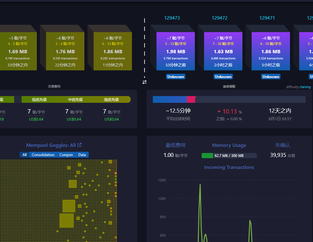
Task: Click the 8月1日 03:57 date text
Action: tap(280, 119)
